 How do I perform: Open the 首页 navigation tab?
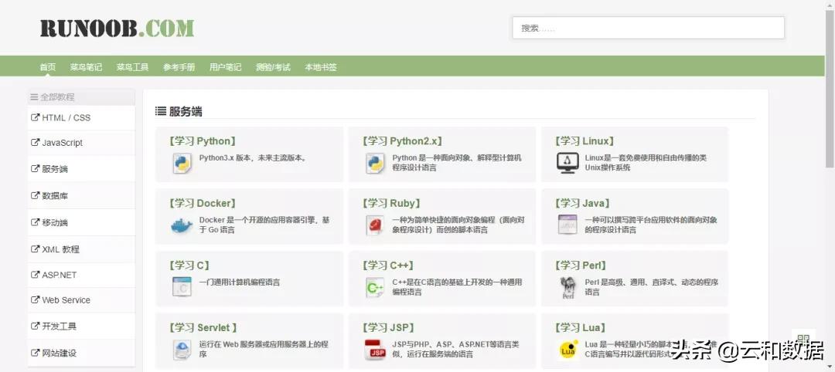point(47,67)
